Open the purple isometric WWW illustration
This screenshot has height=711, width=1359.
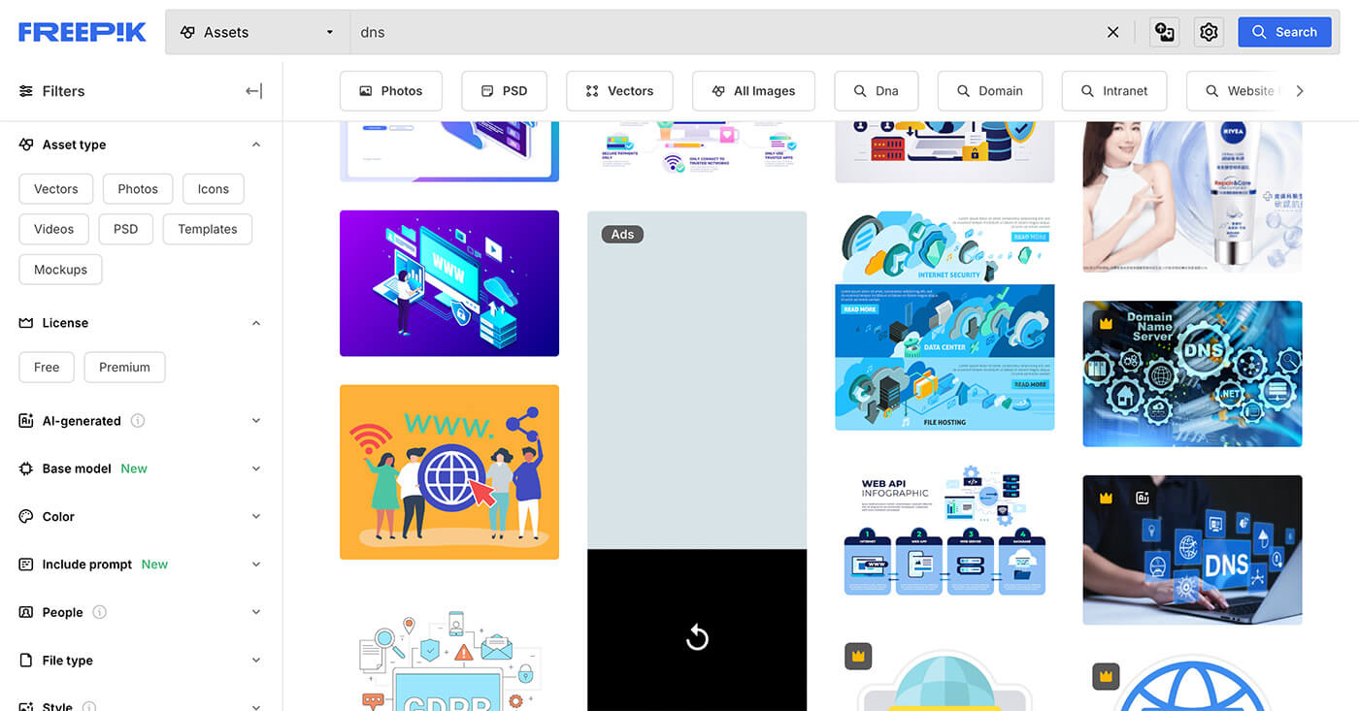coord(449,283)
